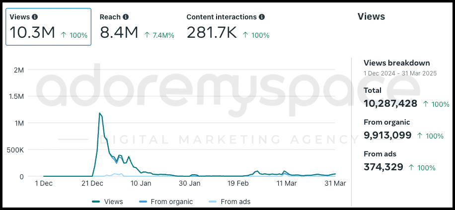Click the info icon beside Reach
Image resolution: width=455 pixels, height=210 pixels.
click(x=125, y=17)
